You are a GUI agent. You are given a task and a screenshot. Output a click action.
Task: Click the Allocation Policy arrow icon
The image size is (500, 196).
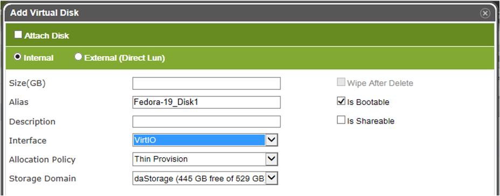[x=272, y=159]
